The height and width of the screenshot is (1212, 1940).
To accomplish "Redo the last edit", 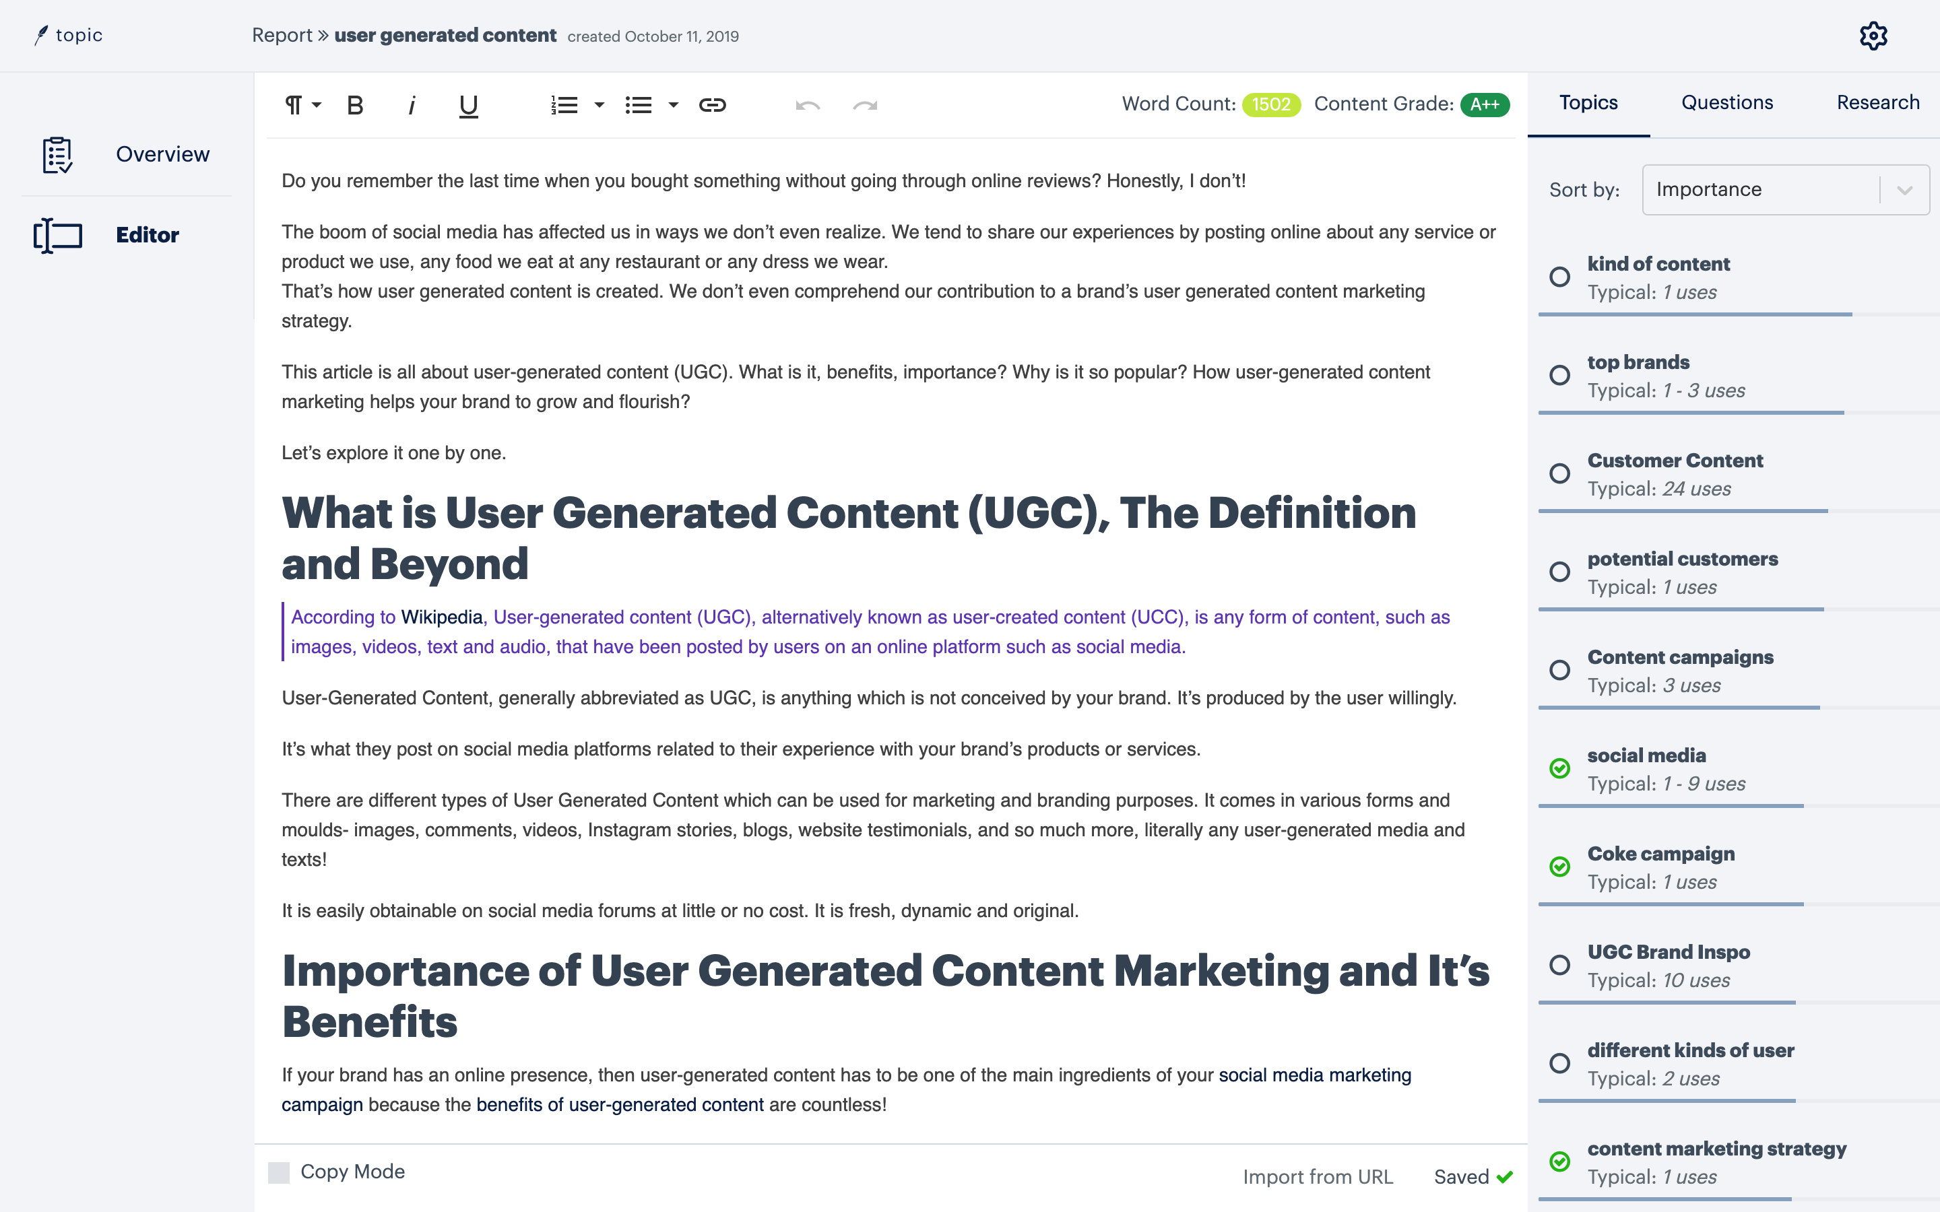I will 865,105.
